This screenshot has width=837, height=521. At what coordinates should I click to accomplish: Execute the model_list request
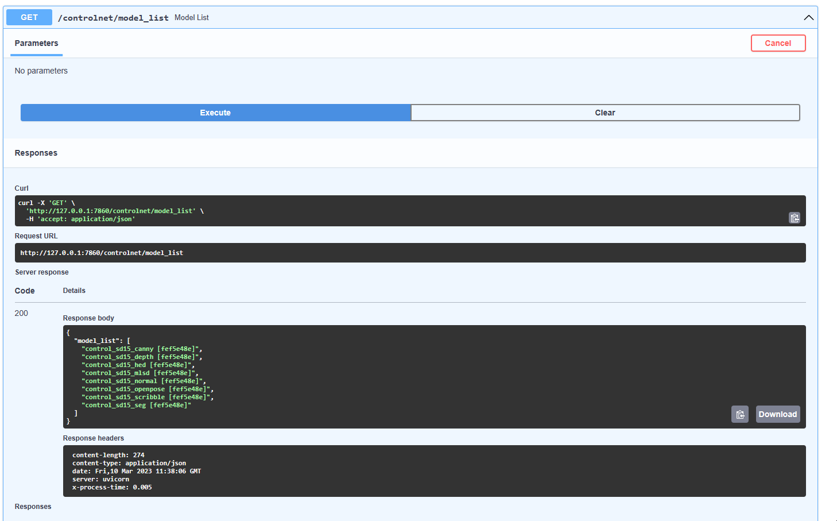coord(215,113)
